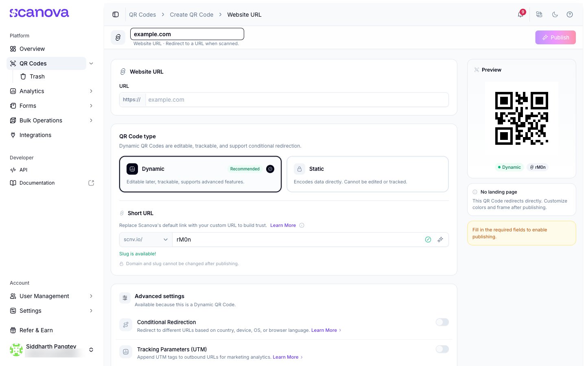Click Learn More for Tracking Parameters
The width and height of the screenshot is (586, 366).
tap(286, 357)
